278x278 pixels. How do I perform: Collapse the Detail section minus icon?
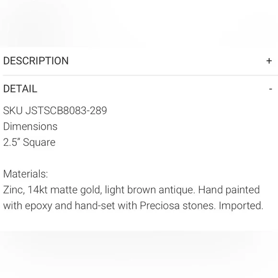pos(270,89)
